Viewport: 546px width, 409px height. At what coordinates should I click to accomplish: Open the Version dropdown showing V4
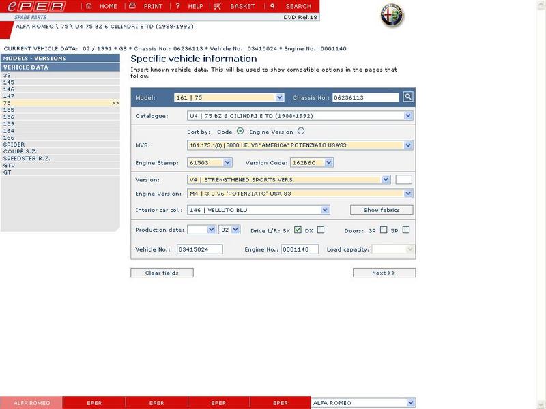[289, 179]
